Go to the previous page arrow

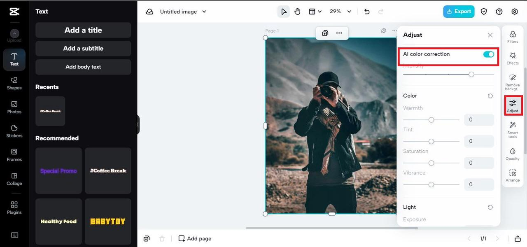(x=469, y=239)
